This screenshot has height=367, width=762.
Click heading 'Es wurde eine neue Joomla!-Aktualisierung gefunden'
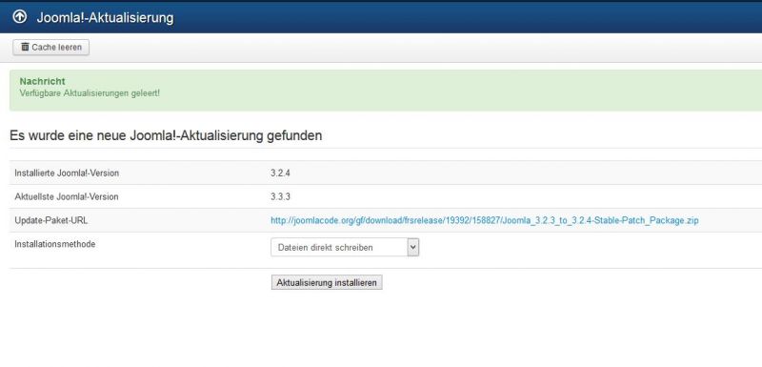pyautogui.click(x=166, y=135)
